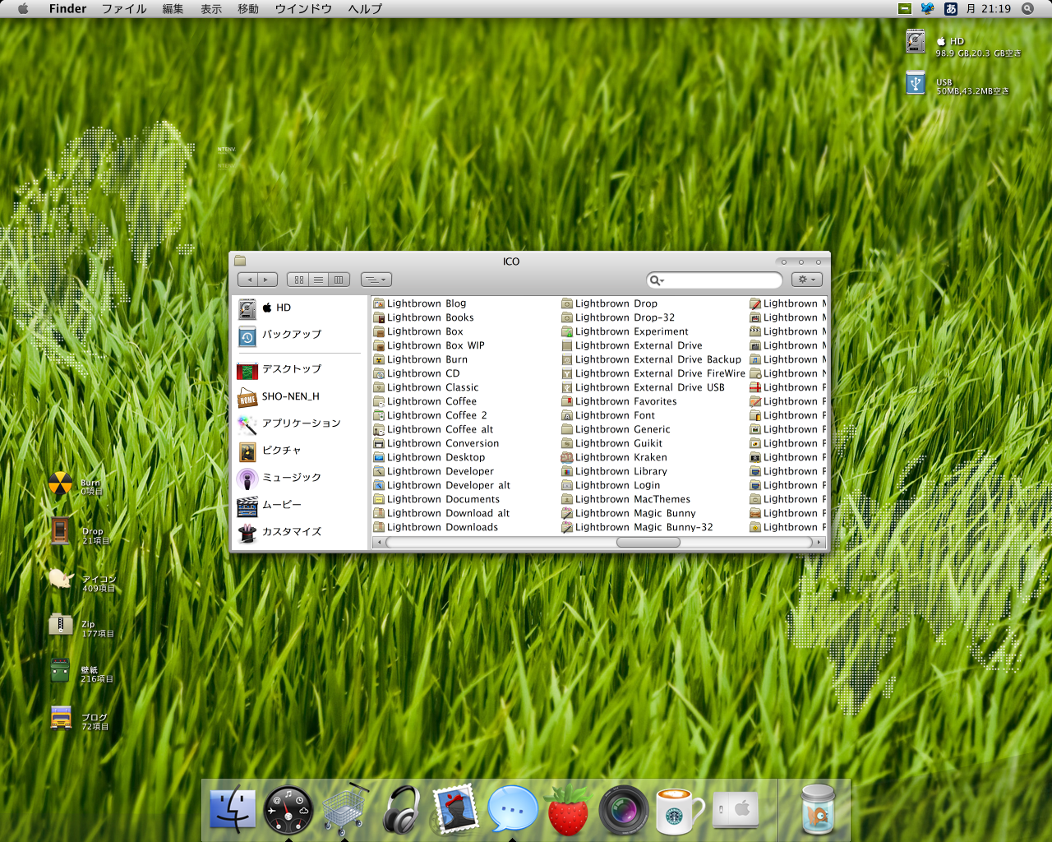Viewport: 1052px width, 842px height.
Task: Open the 移動 menu
Action: (x=248, y=8)
